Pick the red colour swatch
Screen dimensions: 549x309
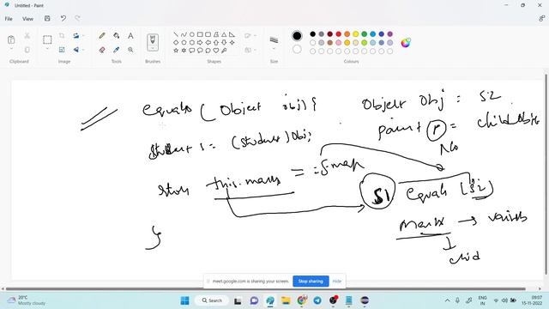coord(339,34)
